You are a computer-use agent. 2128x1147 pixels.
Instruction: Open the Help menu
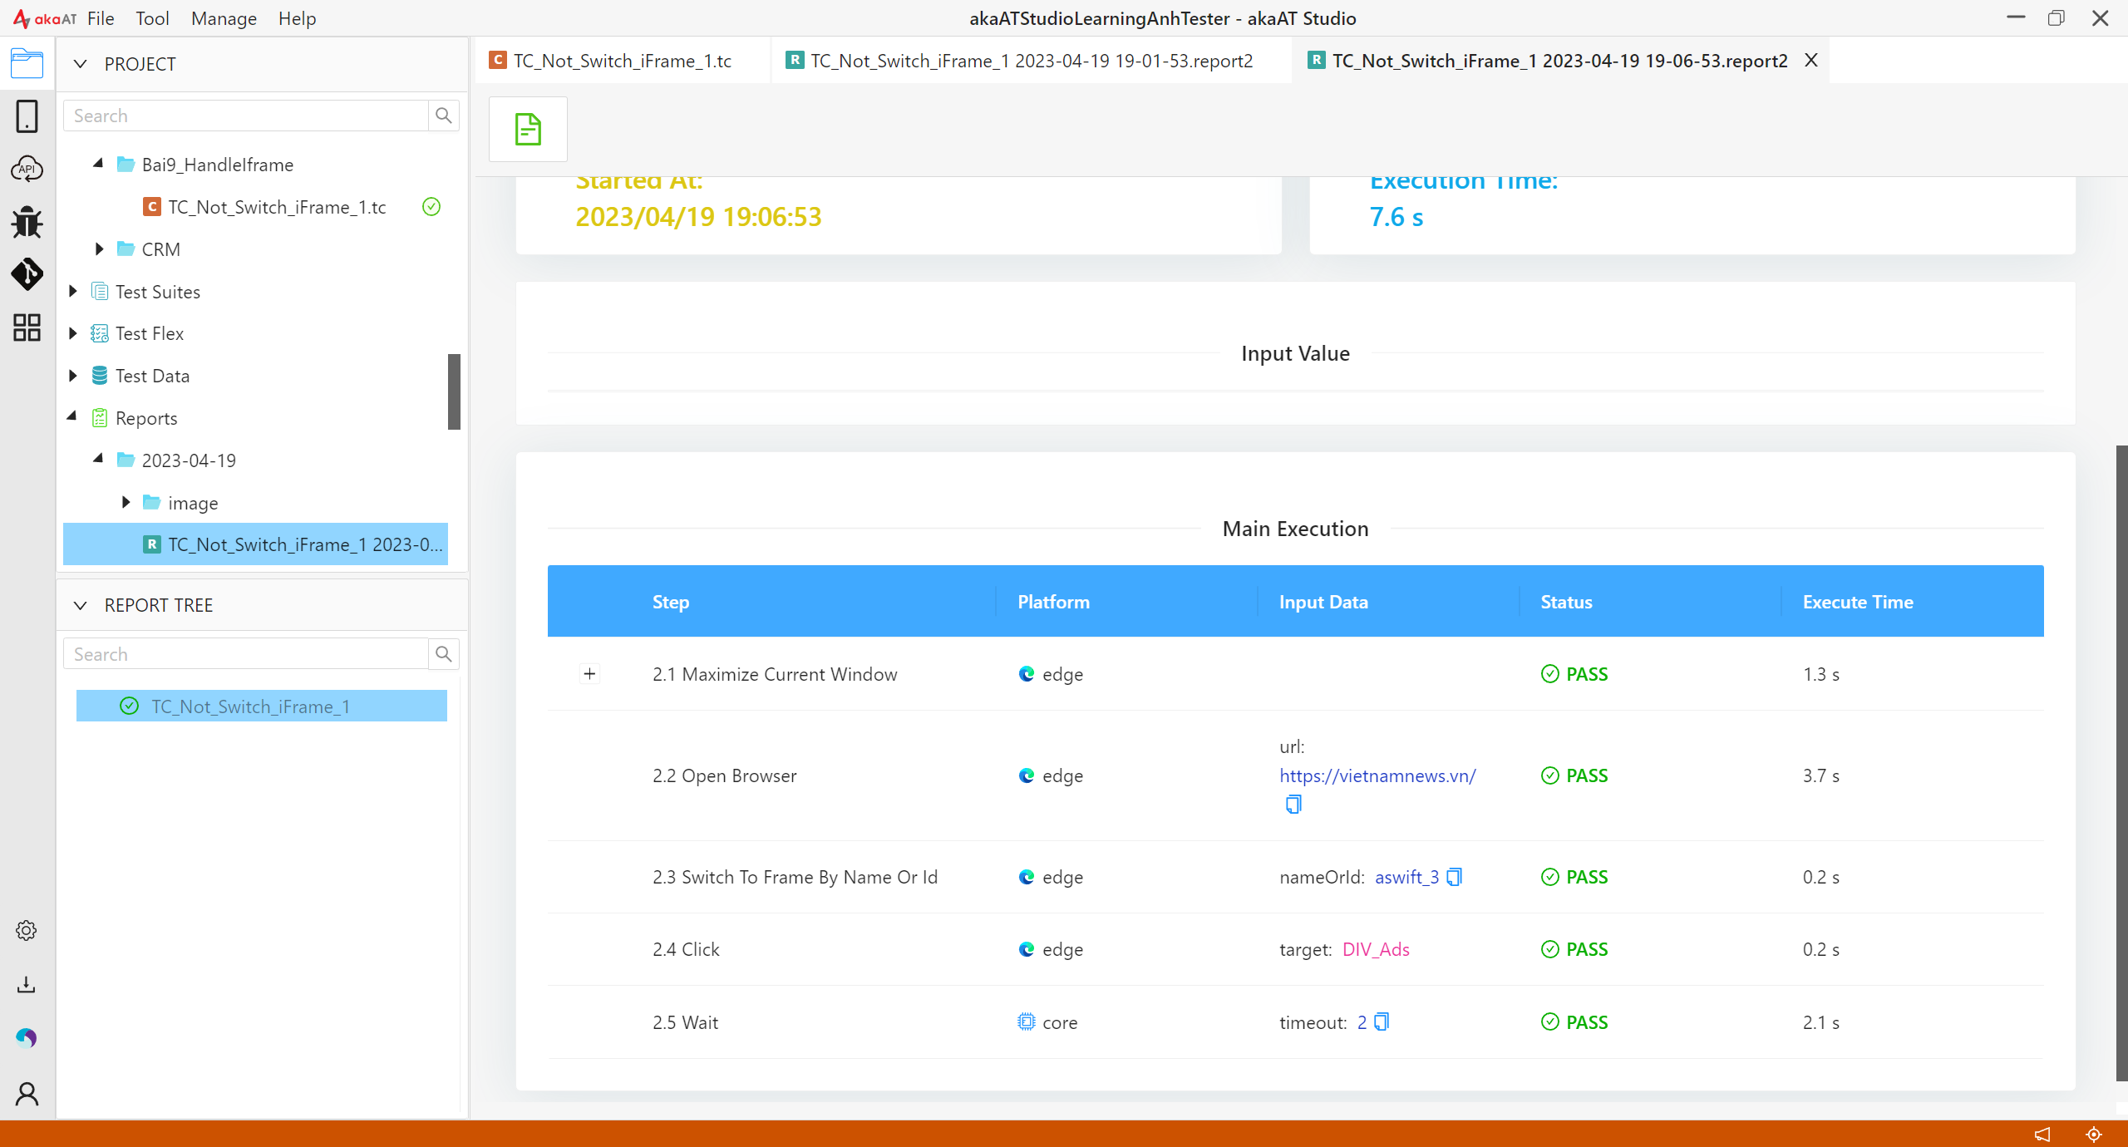coord(297,18)
